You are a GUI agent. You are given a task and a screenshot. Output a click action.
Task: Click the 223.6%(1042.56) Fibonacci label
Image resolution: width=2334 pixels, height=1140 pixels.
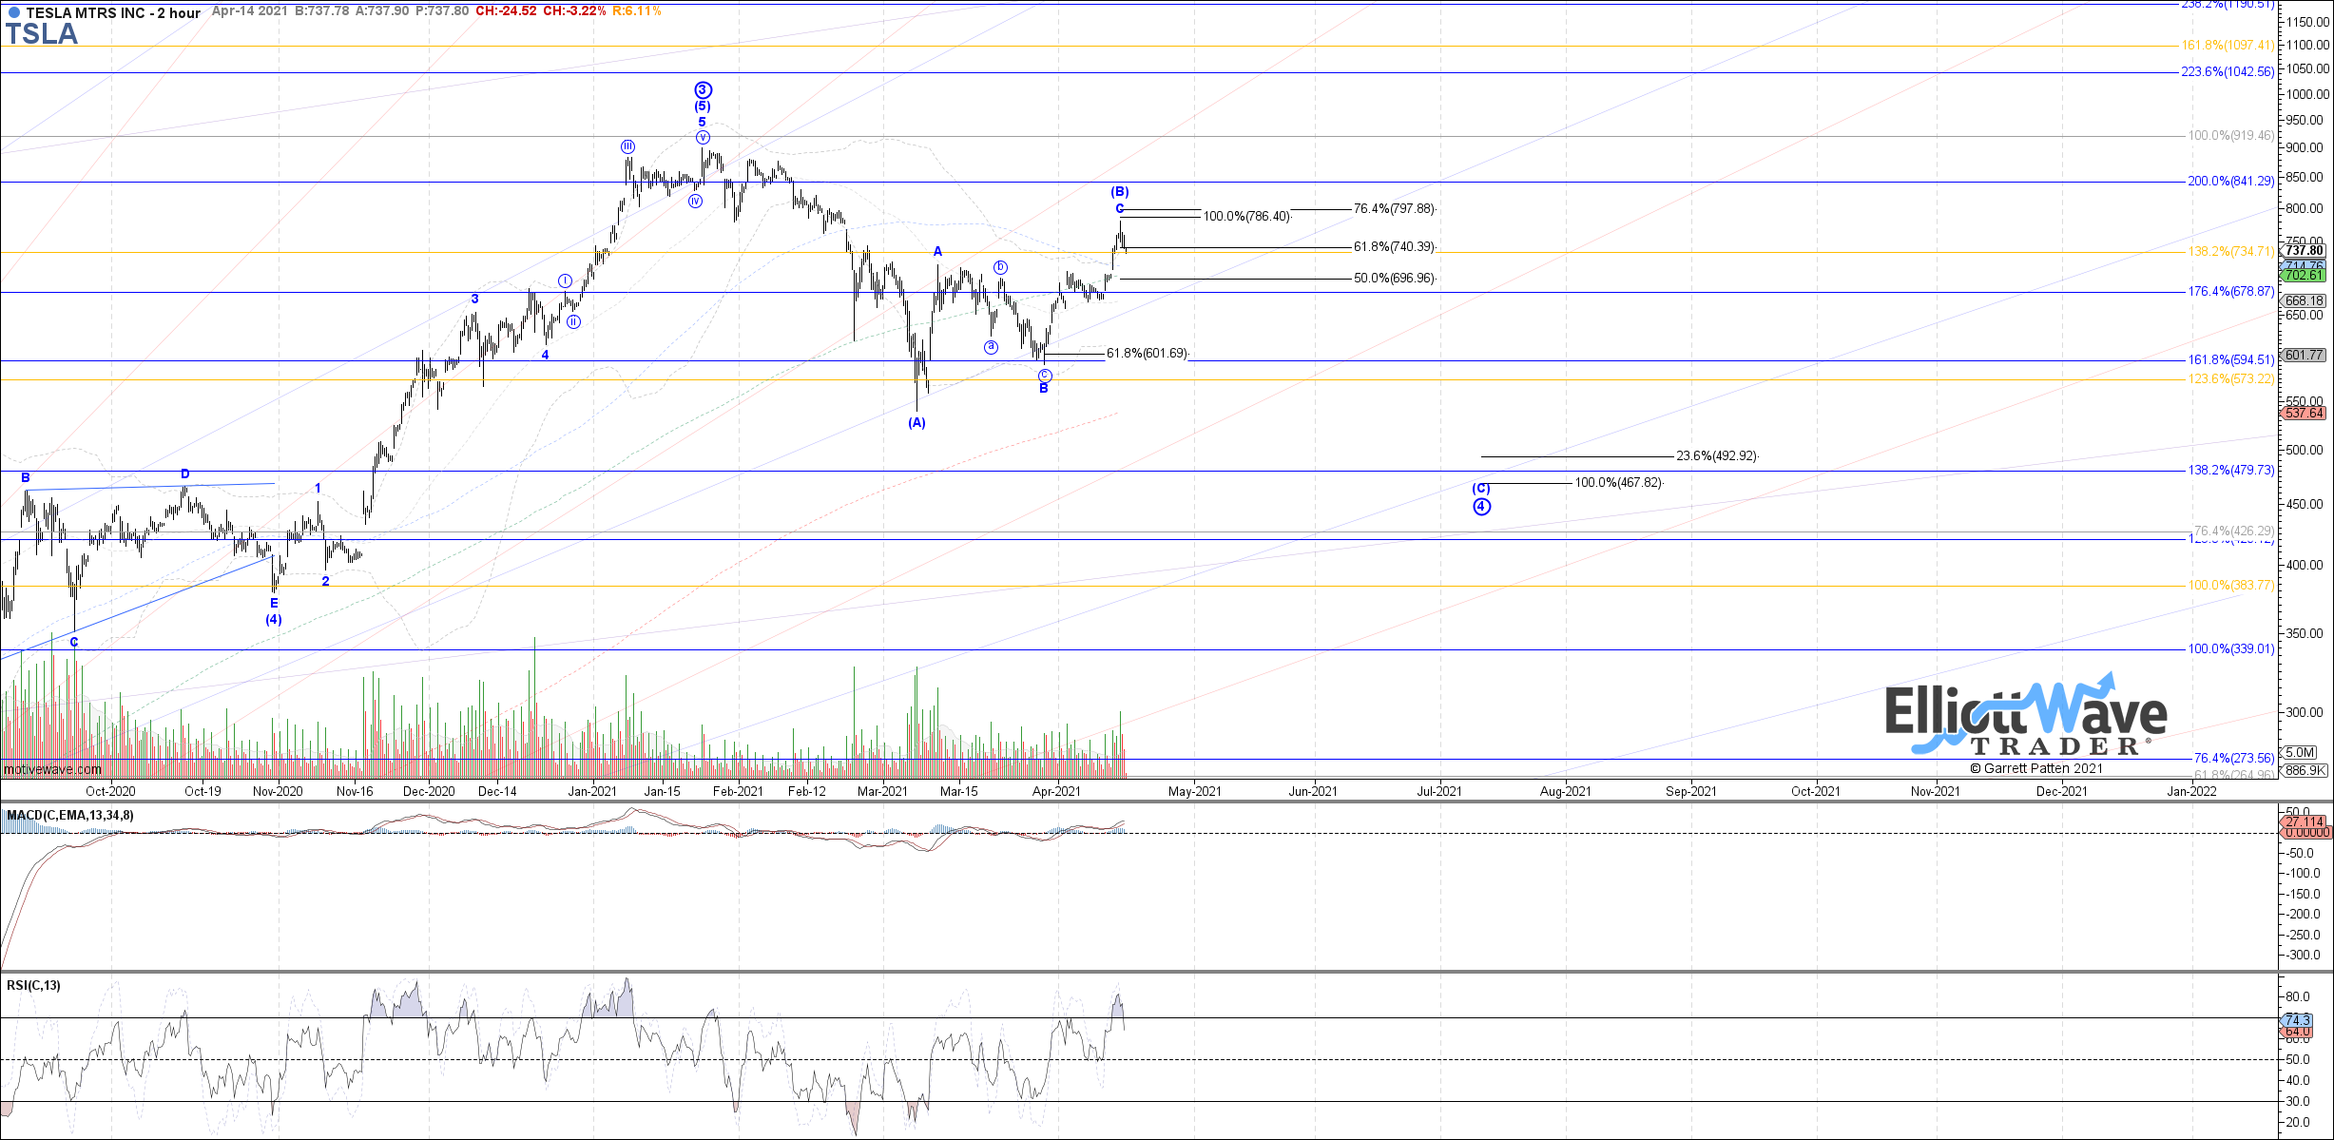coord(2228,71)
